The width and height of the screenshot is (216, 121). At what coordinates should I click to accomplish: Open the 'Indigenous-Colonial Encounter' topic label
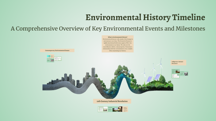(x=178, y=63)
